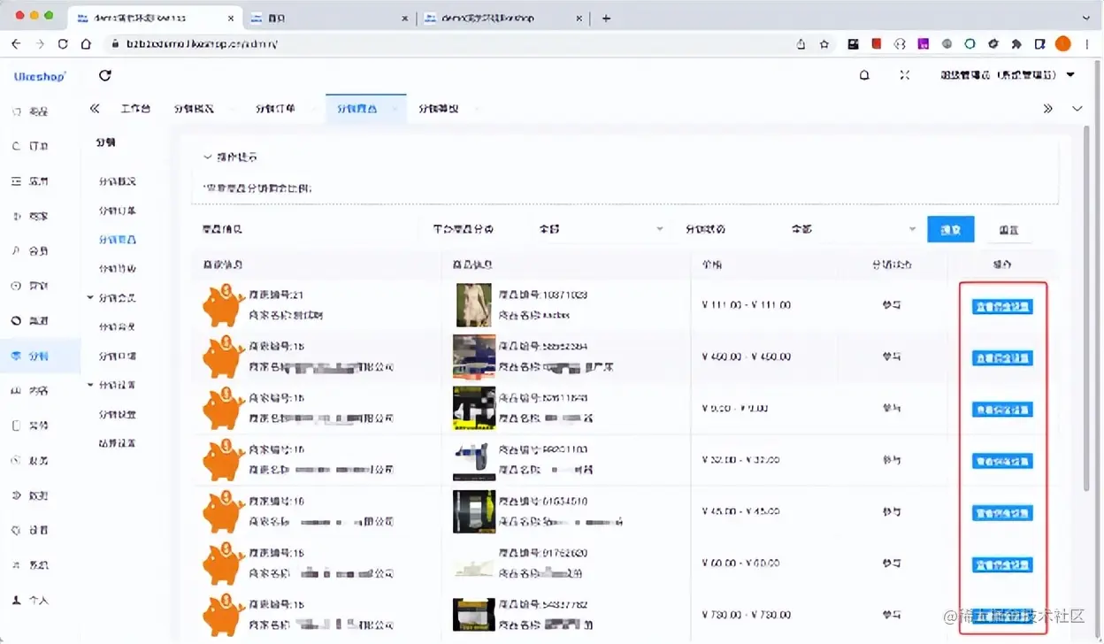Click 查看佣金设置 for the ¥450.00 product
1104x644 pixels.
click(x=1002, y=358)
